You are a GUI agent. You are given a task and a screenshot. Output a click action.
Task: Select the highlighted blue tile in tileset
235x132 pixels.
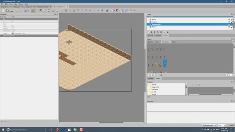click(x=165, y=63)
